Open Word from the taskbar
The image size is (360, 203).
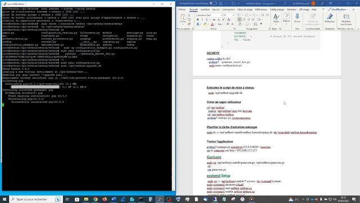[x=114, y=199]
